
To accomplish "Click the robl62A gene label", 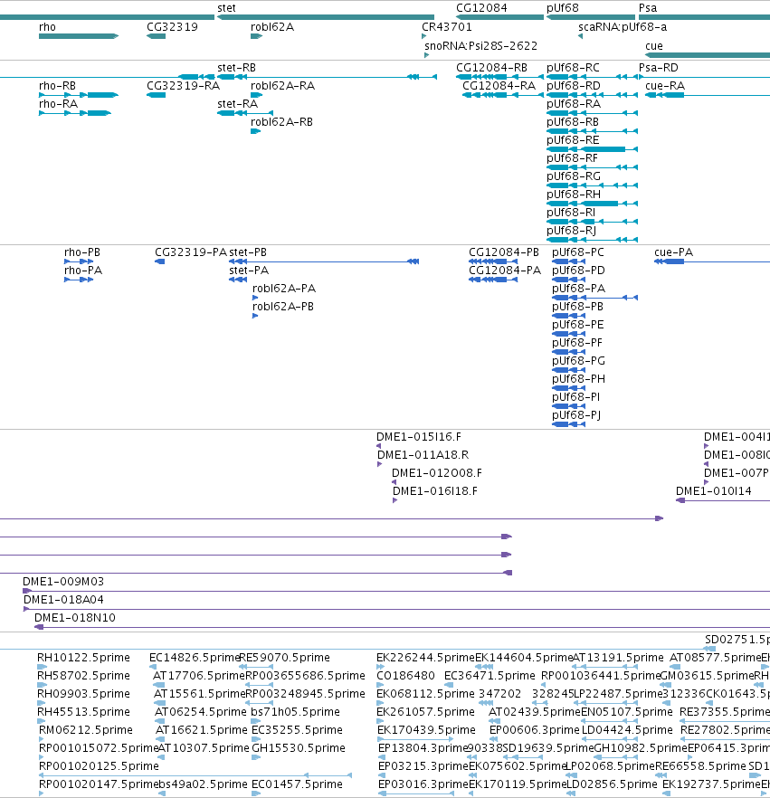I will (x=272, y=27).
